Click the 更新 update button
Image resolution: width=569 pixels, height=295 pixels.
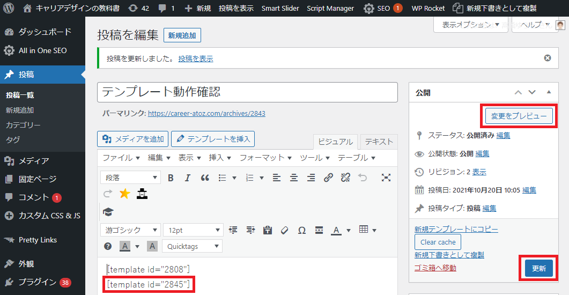pyautogui.click(x=538, y=269)
